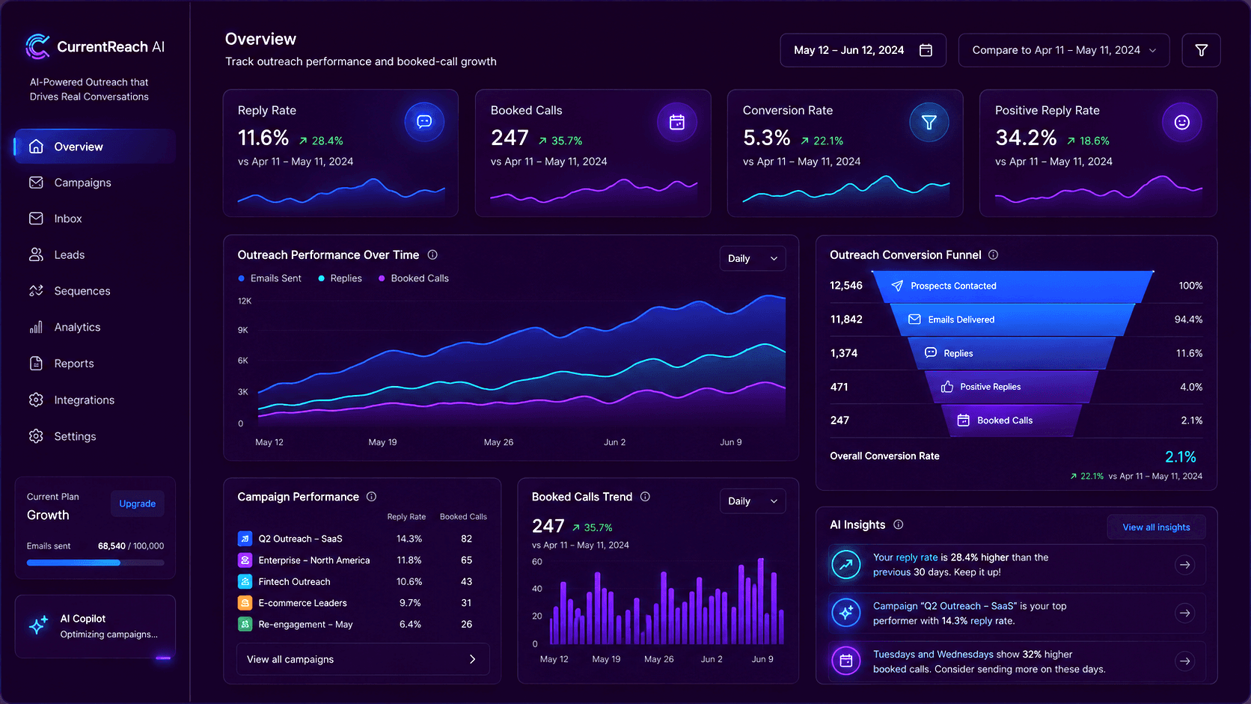This screenshot has height=704, width=1251.
Task: Click the Reply Rate chat bubble icon
Action: click(x=424, y=121)
